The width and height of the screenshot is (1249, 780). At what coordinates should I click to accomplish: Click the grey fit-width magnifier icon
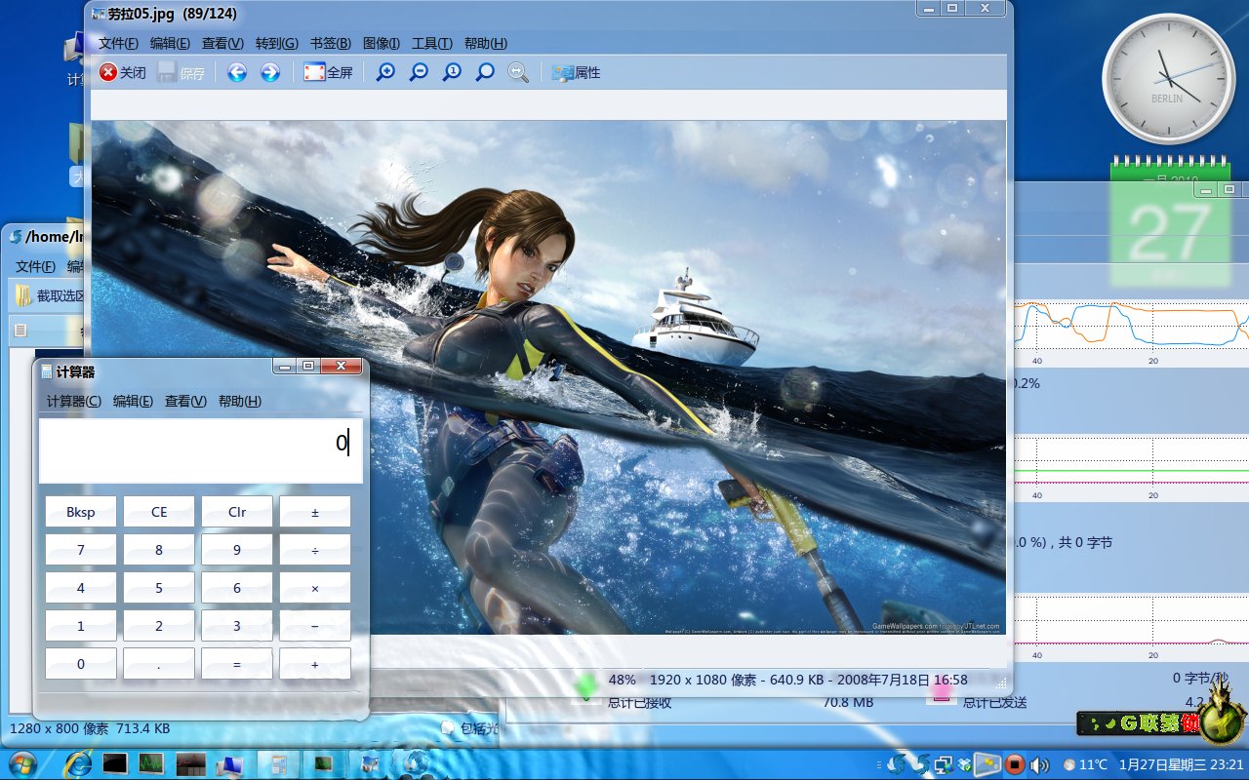coord(518,72)
